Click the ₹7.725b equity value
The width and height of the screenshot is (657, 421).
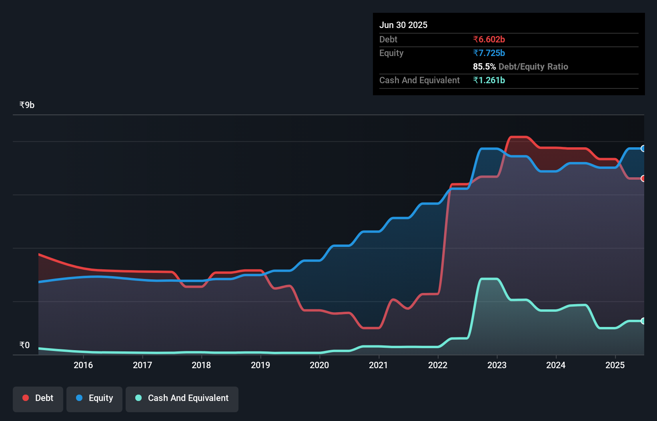[x=489, y=53]
